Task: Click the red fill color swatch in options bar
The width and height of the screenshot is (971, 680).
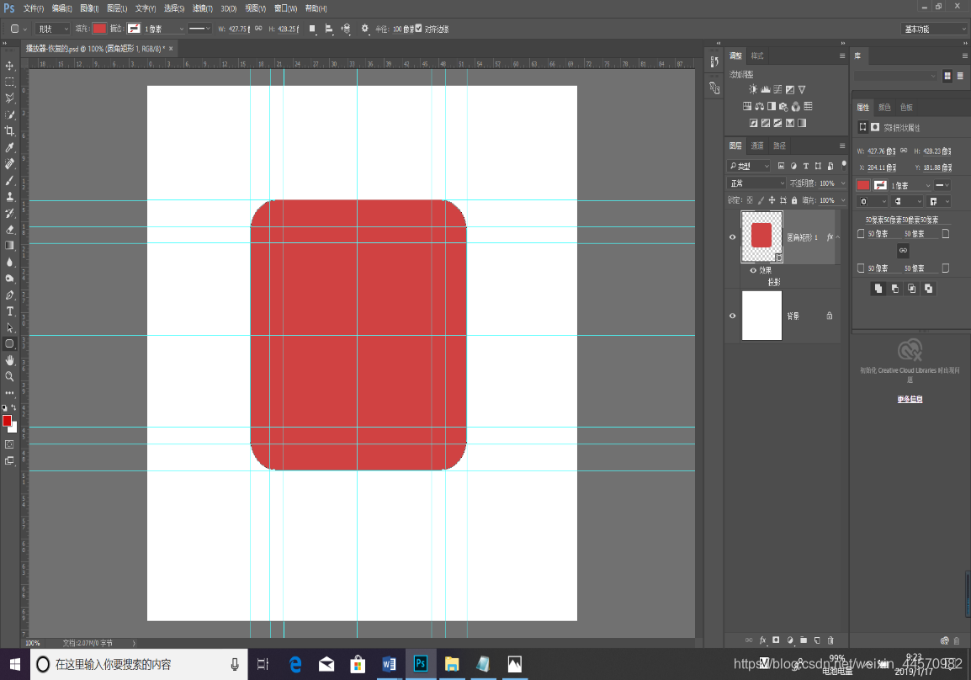Action: tap(100, 29)
